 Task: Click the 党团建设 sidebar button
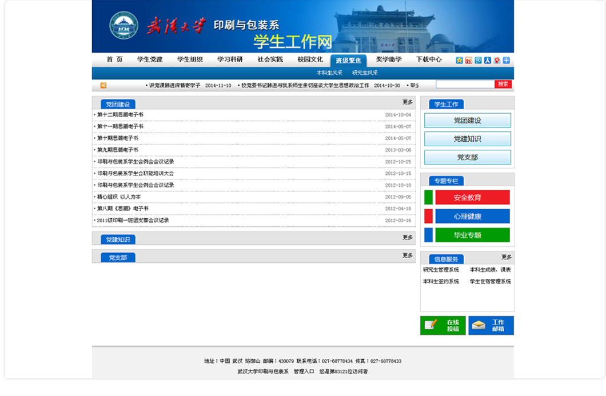pos(467,121)
